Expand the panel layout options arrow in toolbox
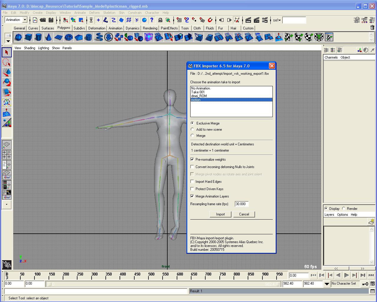This screenshot has height=302, width=377. coord(7,204)
